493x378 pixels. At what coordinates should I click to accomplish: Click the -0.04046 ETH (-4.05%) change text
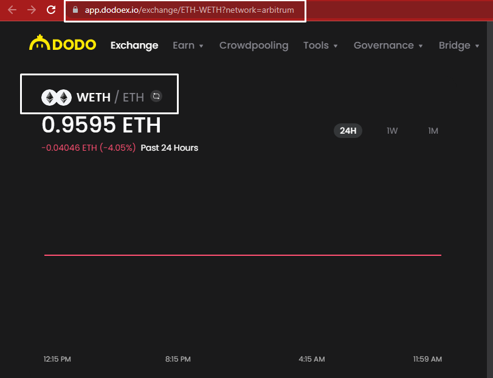(x=89, y=148)
